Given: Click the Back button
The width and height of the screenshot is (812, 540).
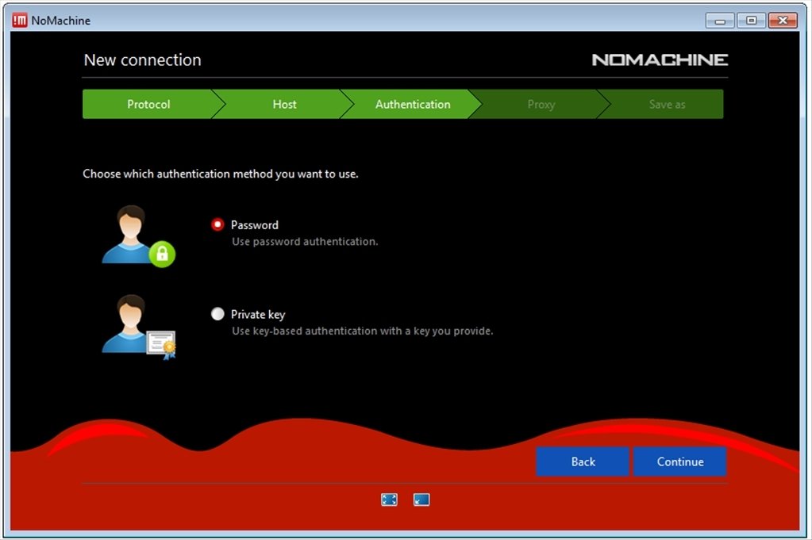Looking at the screenshot, I should click(x=583, y=461).
